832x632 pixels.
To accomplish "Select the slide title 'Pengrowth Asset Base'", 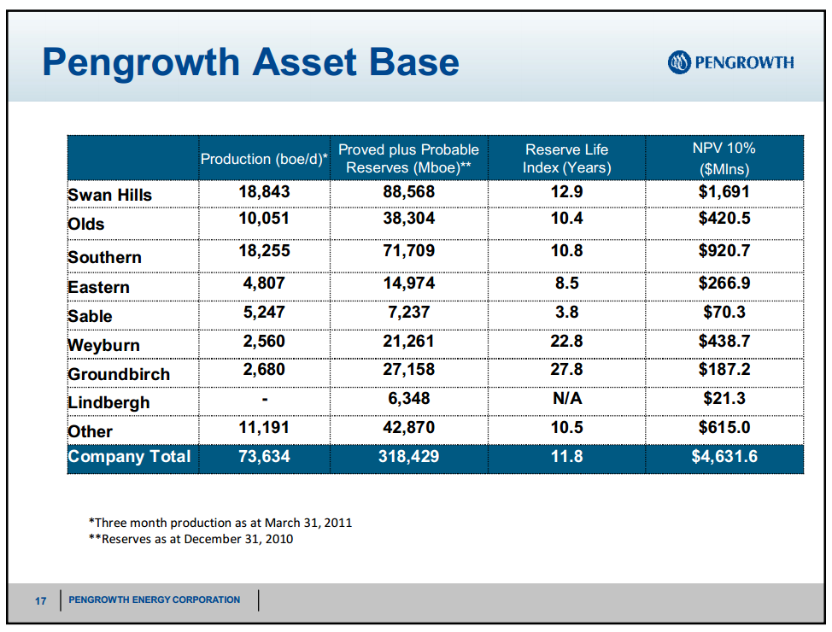I will point(250,62).
